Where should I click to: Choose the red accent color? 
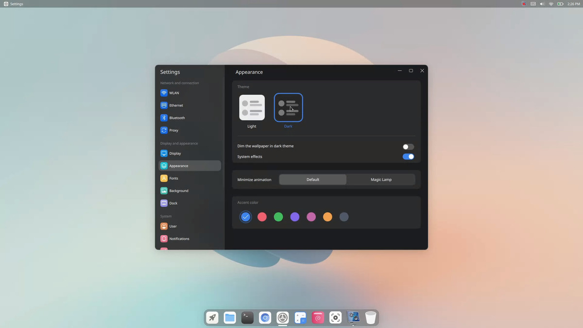[x=262, y=217]
